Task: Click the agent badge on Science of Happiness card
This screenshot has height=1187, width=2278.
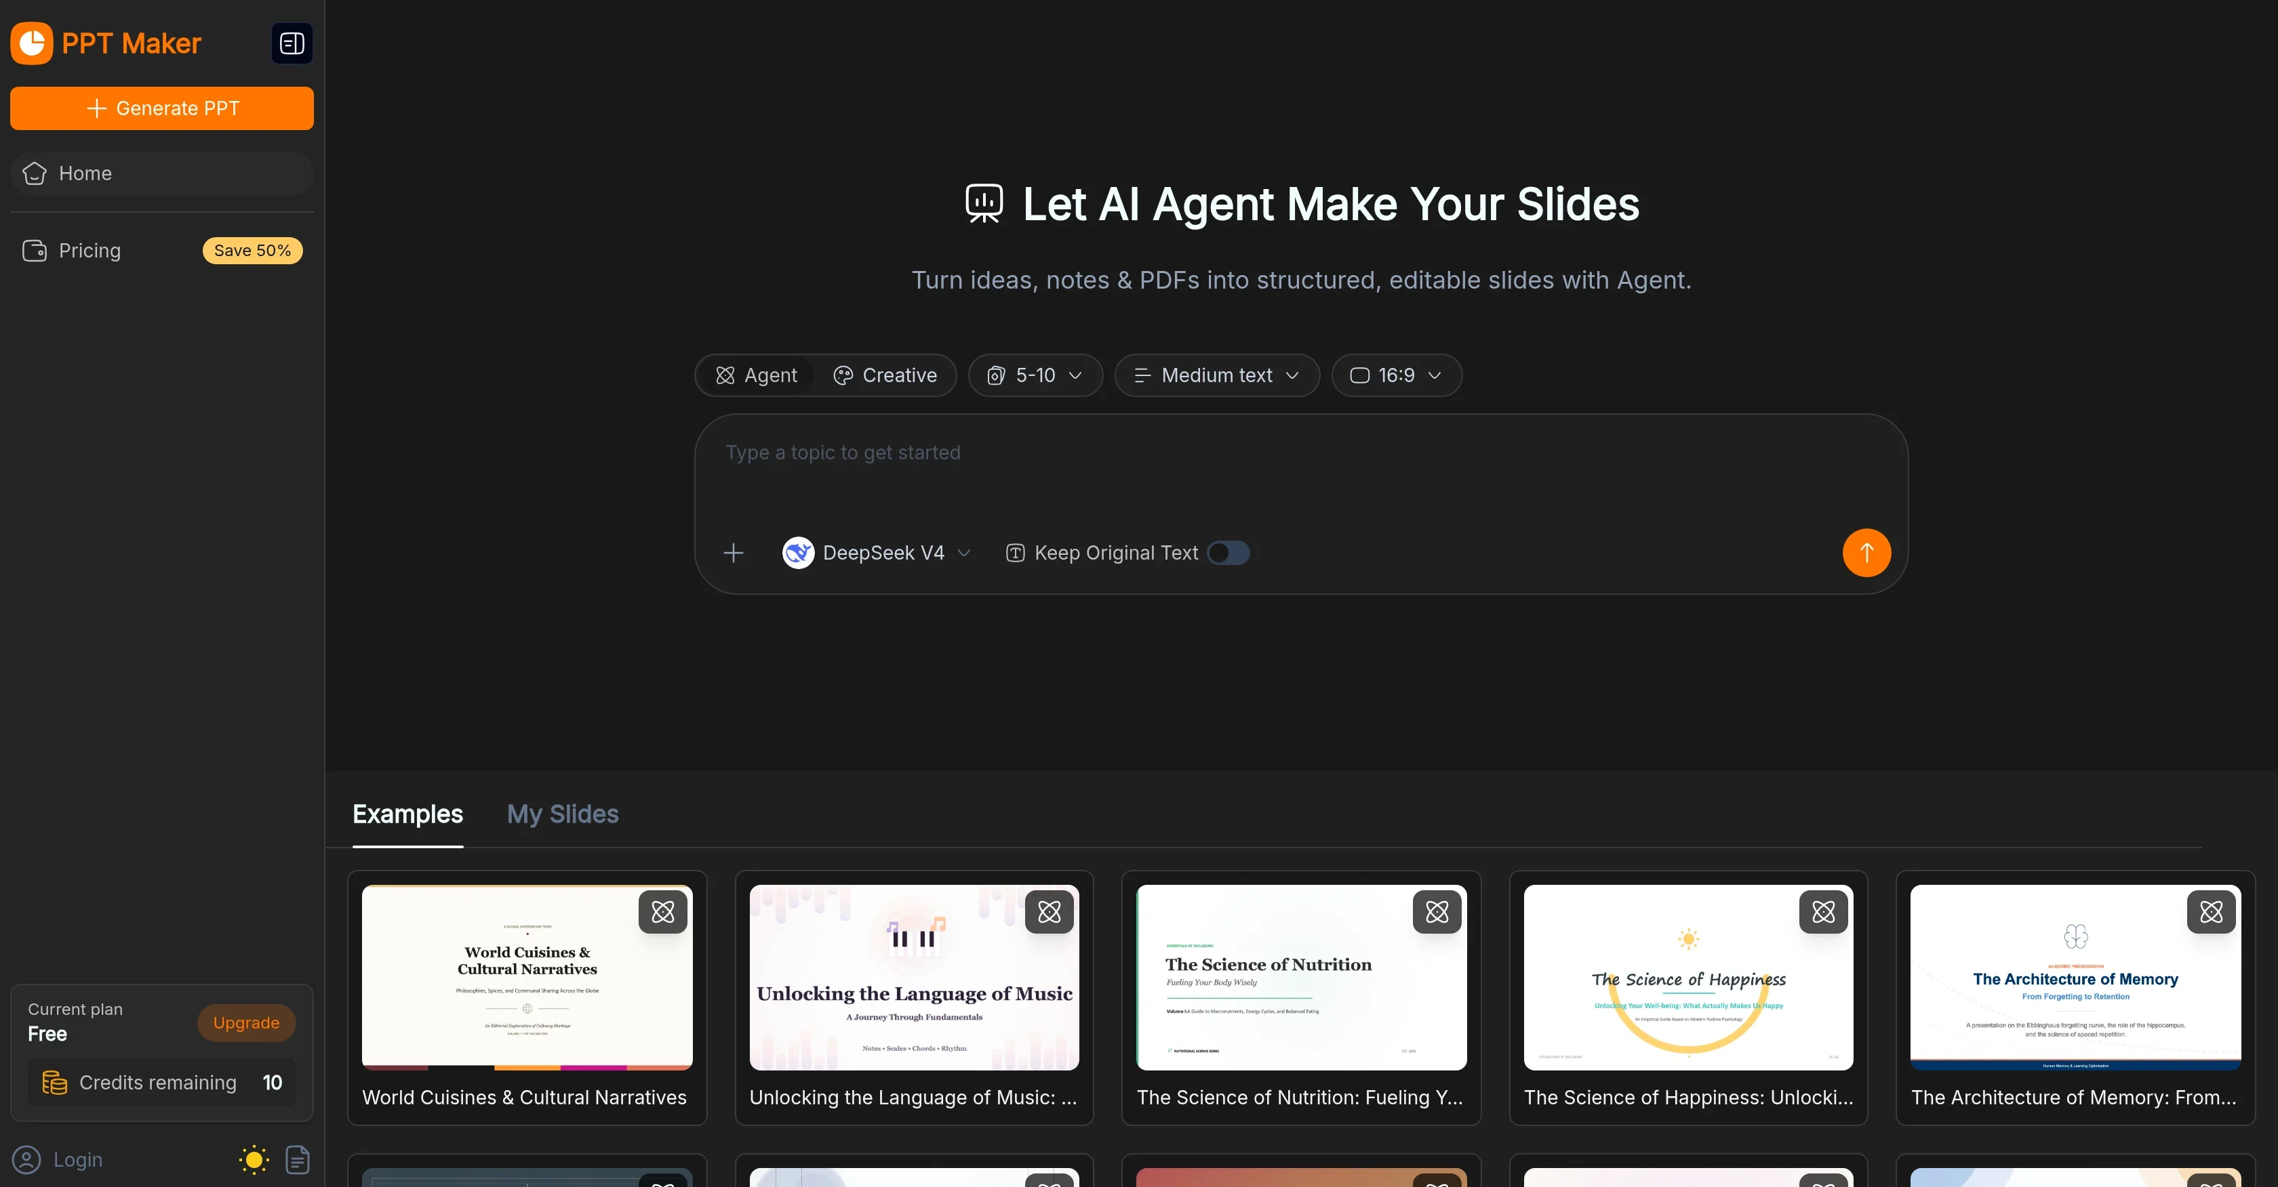Action: 1824,912
